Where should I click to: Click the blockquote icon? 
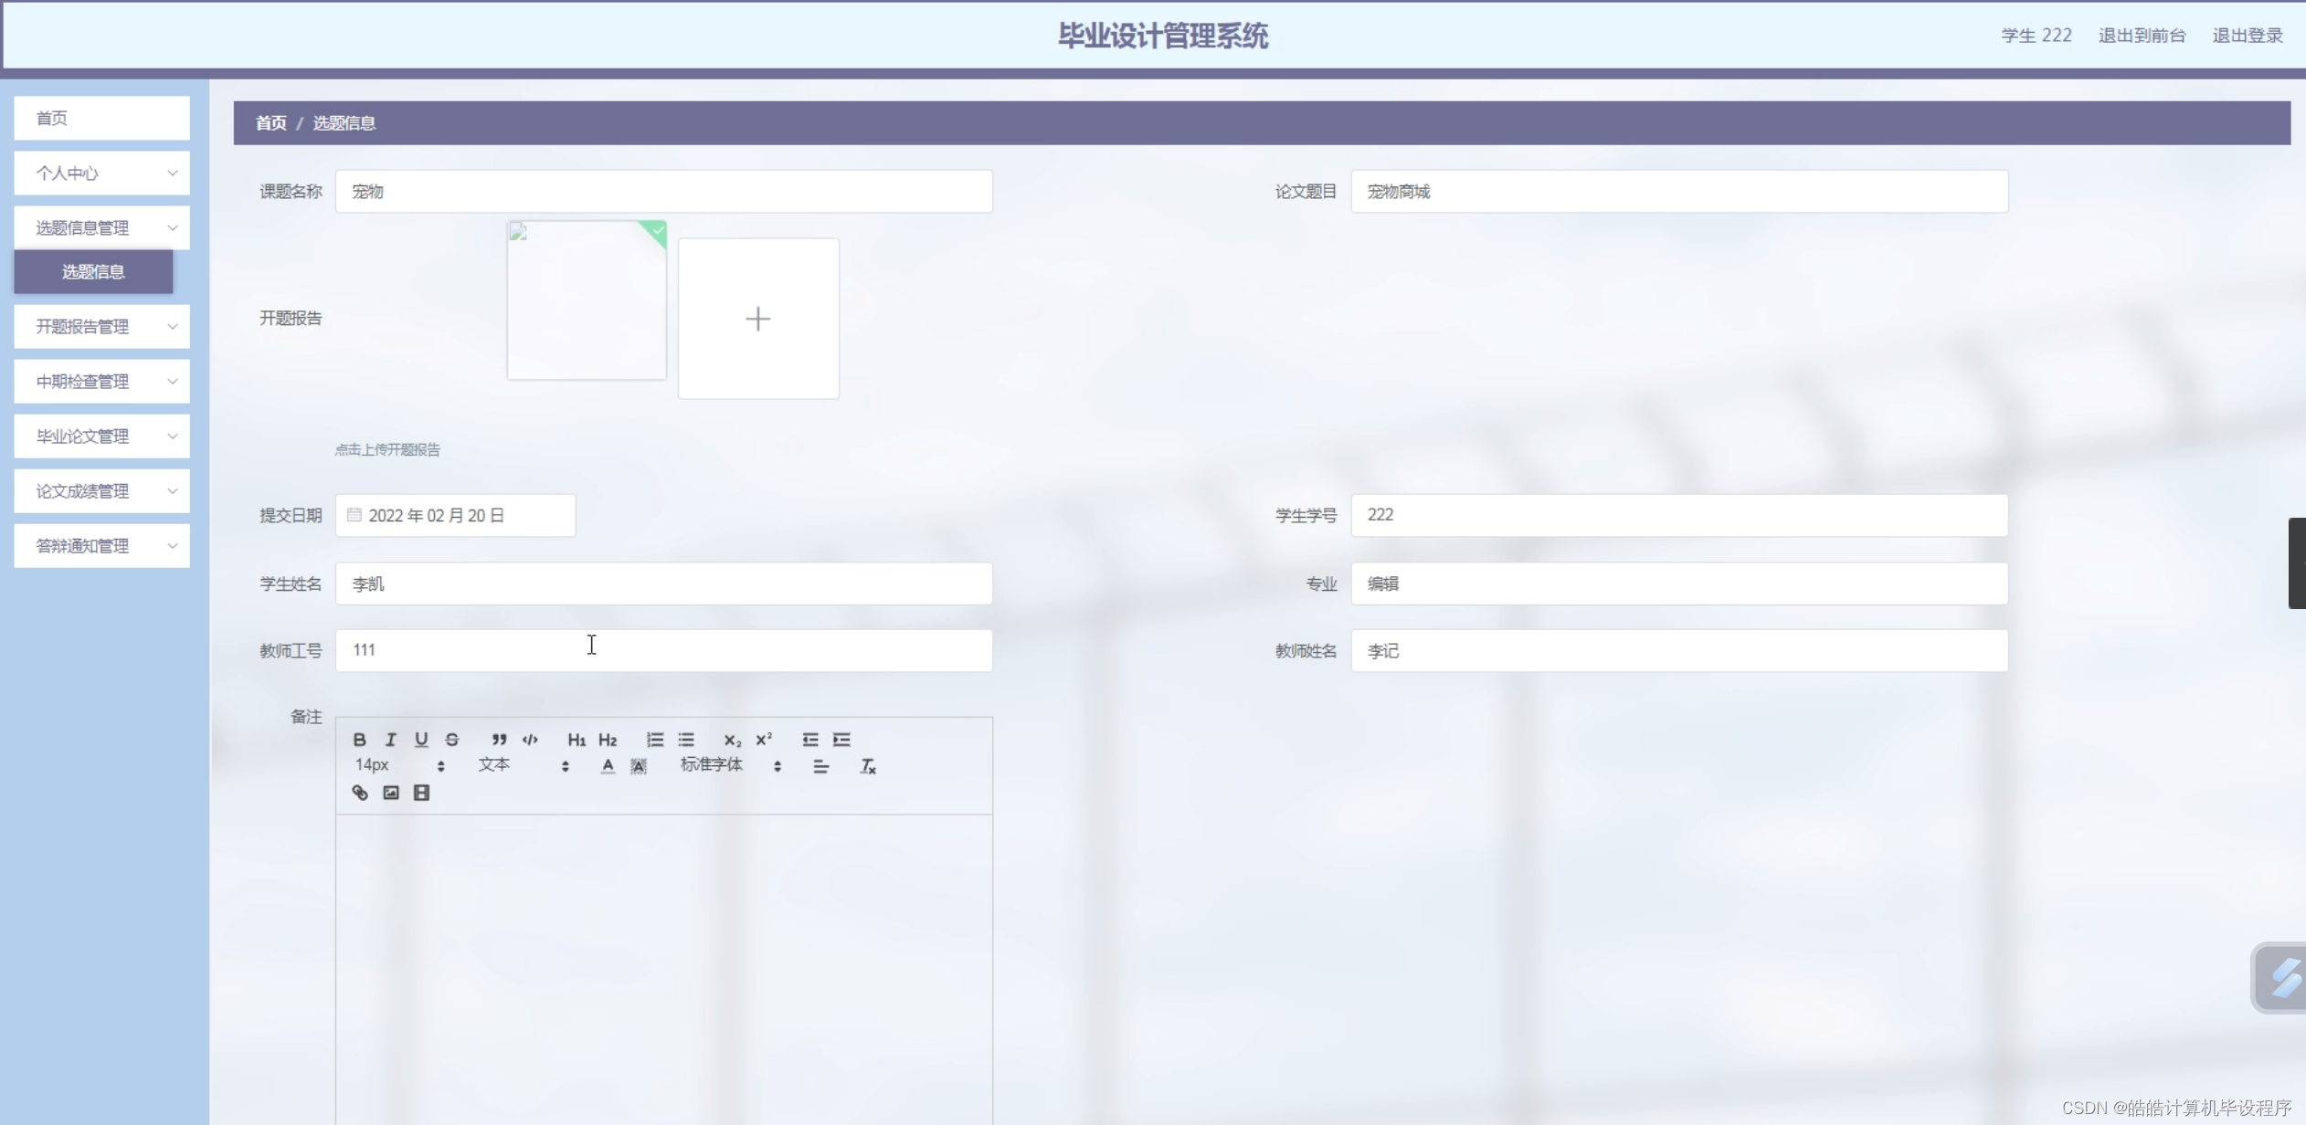[x=499, y=740]
